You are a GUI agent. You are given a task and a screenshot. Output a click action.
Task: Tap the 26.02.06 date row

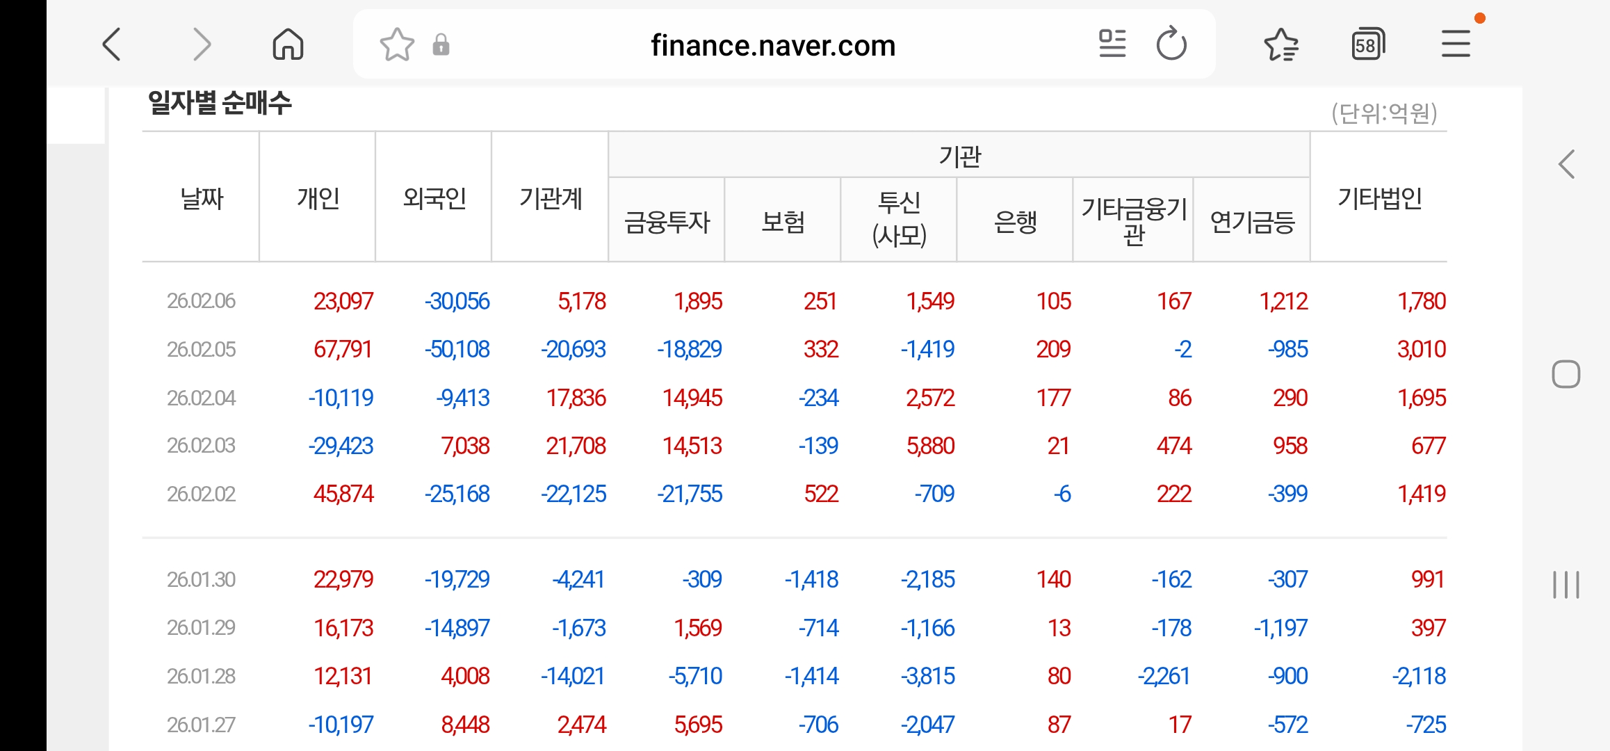pos(201,301)
